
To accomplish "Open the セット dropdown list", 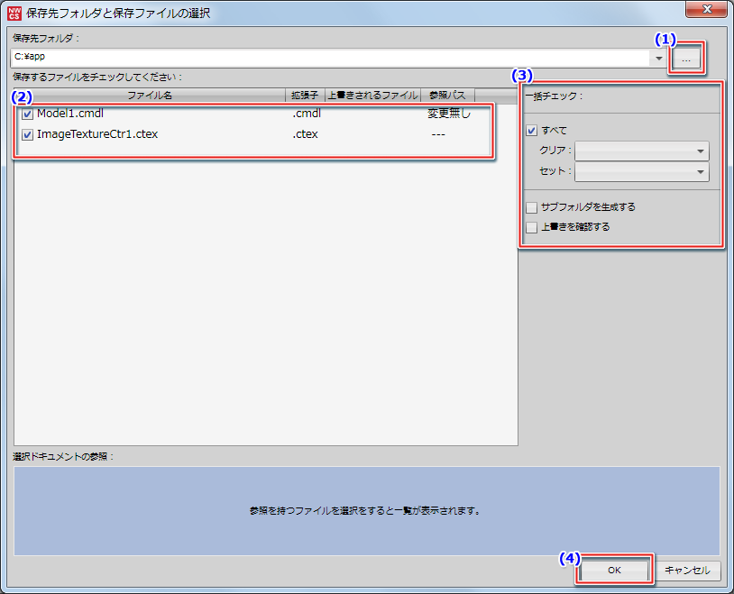I will pyautogui.click(x=642, y=172).
